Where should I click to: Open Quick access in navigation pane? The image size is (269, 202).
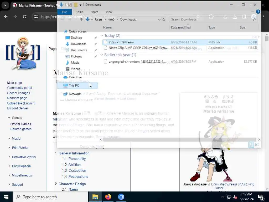(x=77, y=31)
